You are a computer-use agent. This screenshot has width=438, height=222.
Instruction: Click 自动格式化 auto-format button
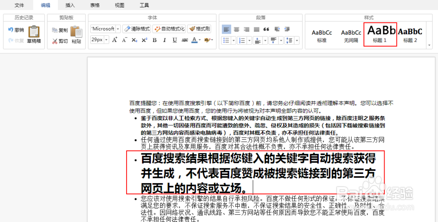tap(169, 29)
